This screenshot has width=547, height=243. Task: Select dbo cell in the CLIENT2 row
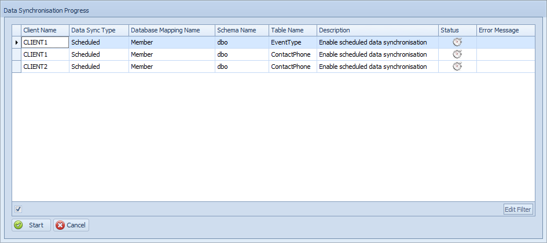pyautogui.click(x=242, y=67)
